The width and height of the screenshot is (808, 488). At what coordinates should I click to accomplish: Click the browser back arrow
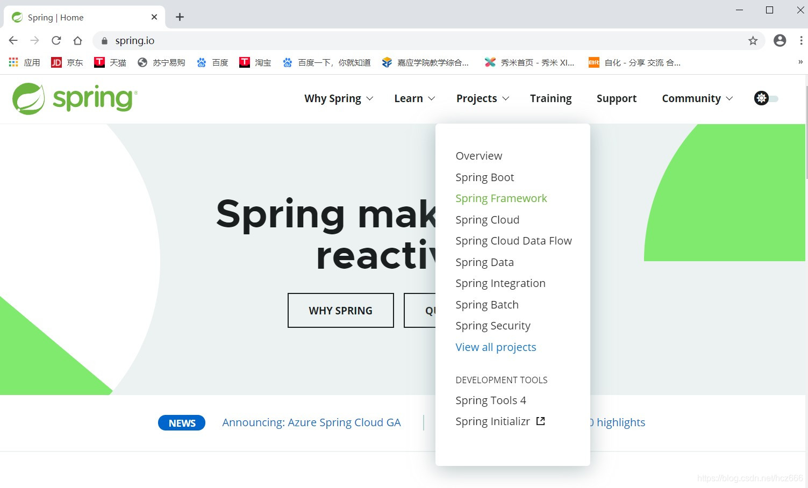coord(13,40)
